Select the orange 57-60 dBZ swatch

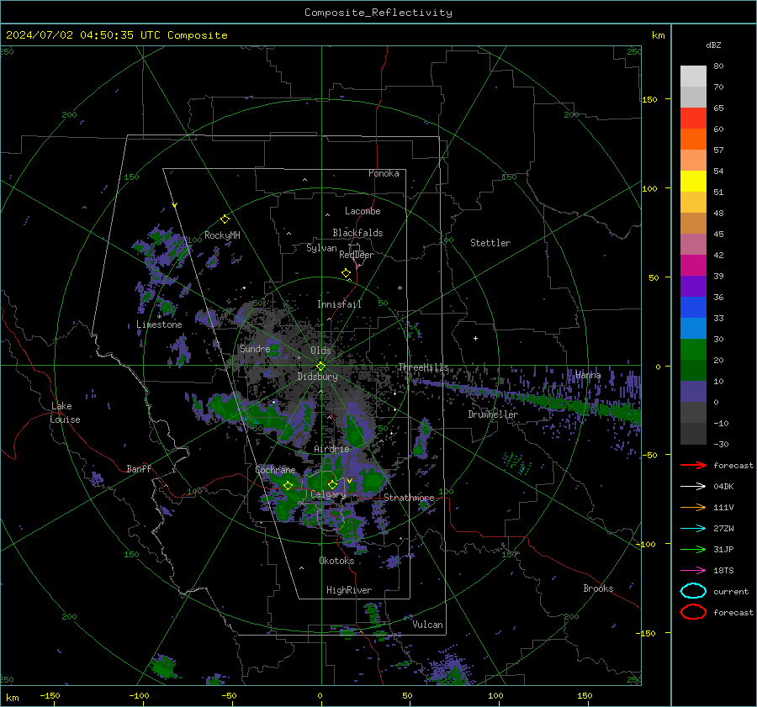tap(693, 140)
